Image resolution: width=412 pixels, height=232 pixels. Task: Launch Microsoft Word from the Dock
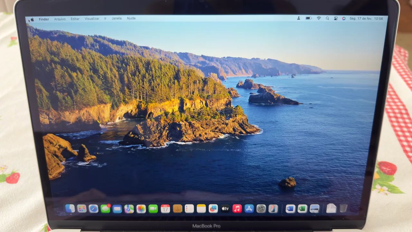[x=290, y=208]
